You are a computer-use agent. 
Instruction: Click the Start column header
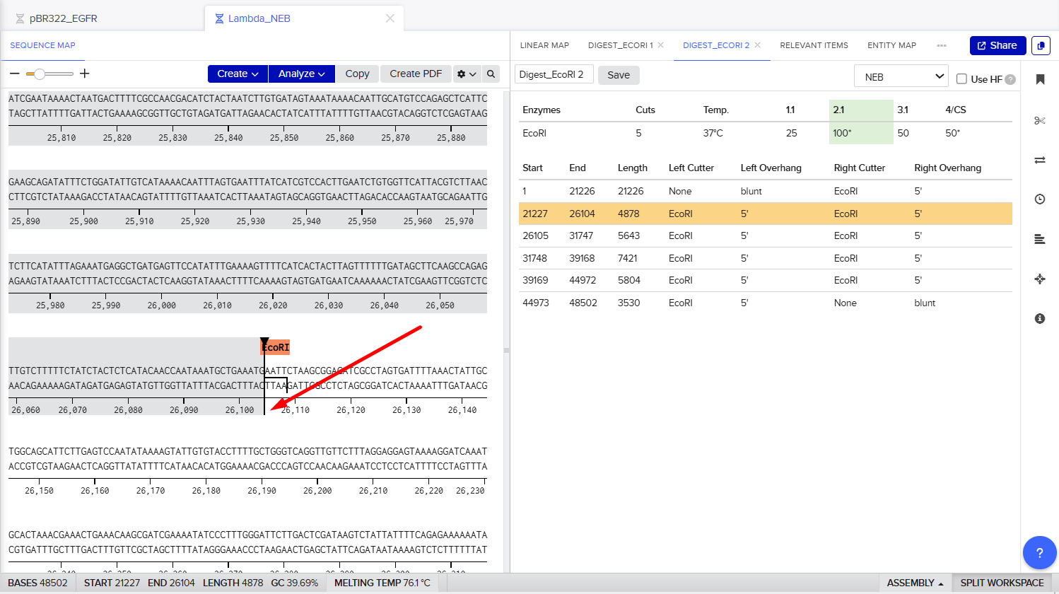click(x=532, y=168)
